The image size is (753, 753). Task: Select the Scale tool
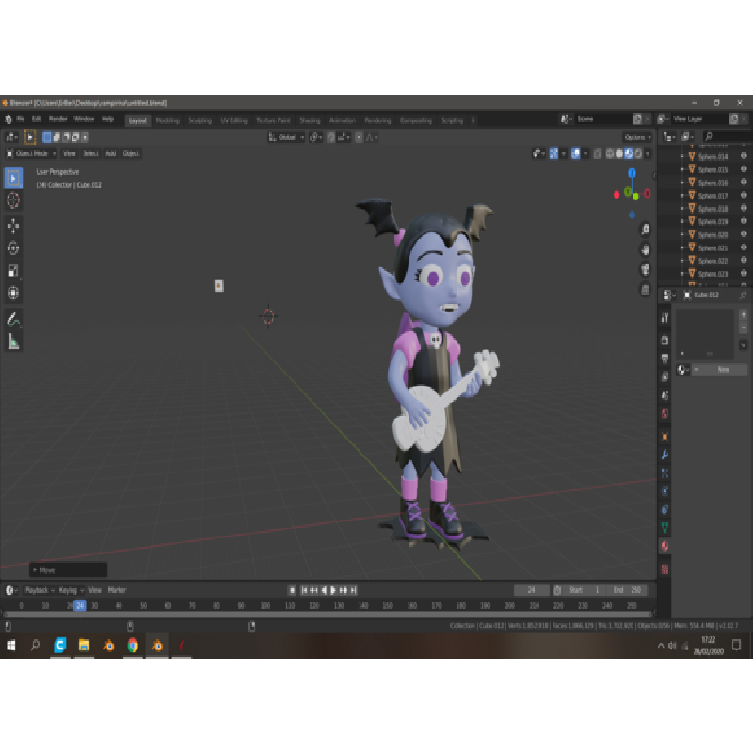(13, 270)
